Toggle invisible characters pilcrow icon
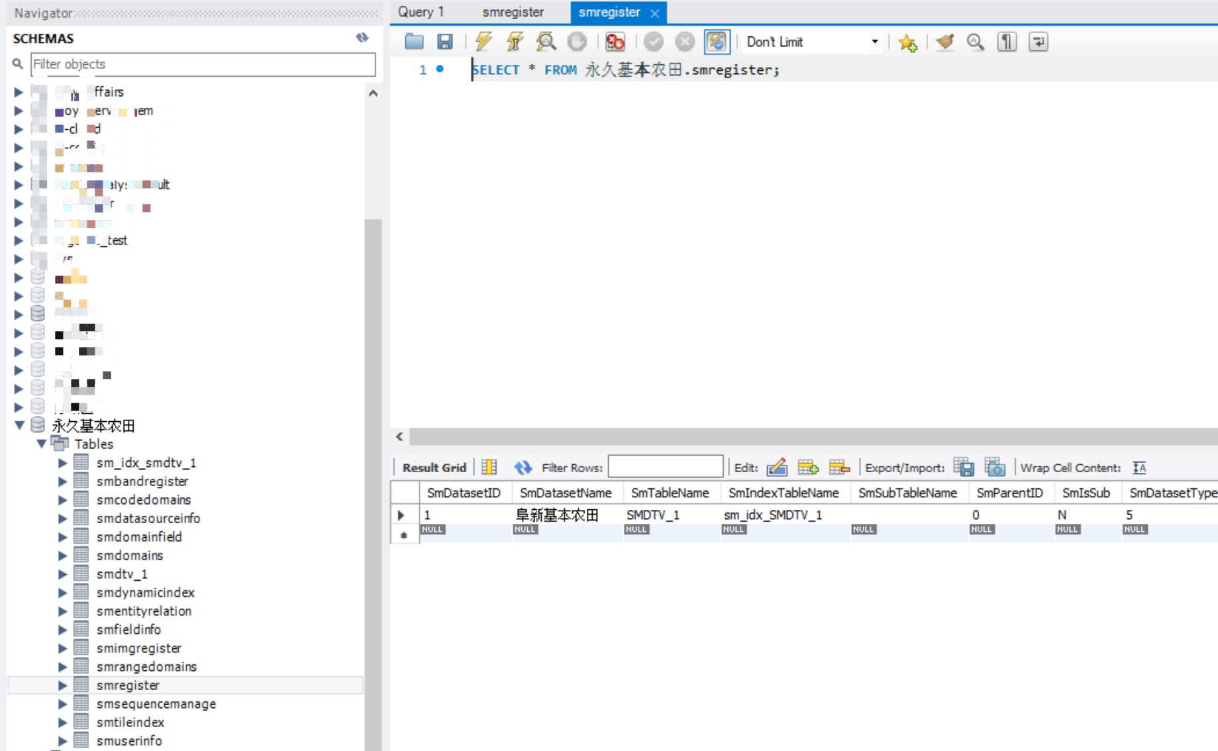The image size is (1218, 751). point(1007,42)
